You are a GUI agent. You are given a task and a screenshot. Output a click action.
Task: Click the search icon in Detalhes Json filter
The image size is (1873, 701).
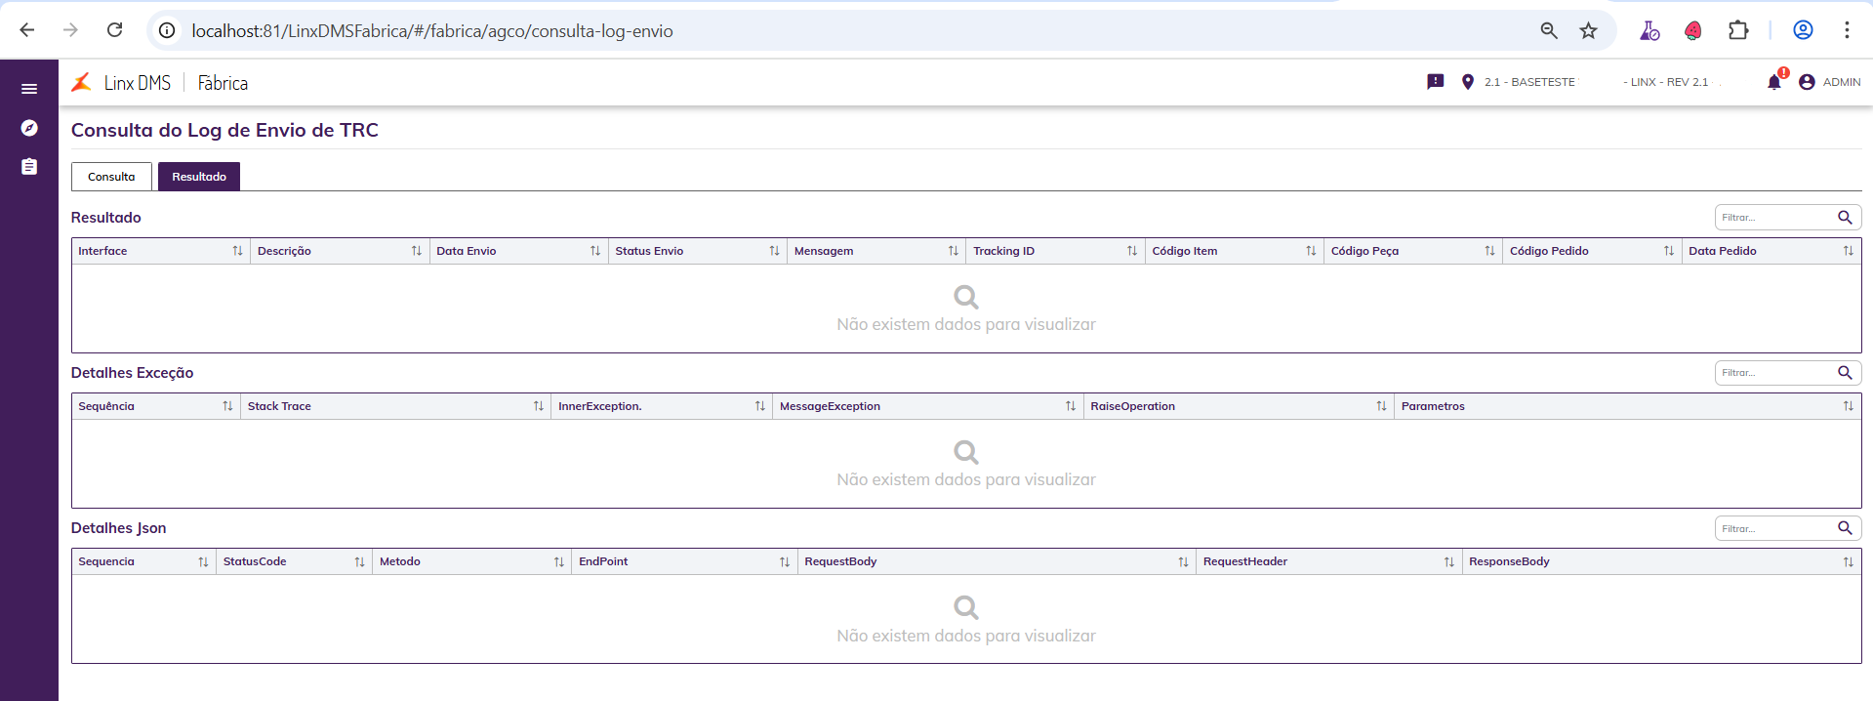pyautogui.click(x=1845, y=528)
